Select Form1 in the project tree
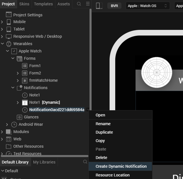This screenshot has height=179, width=183. [35, 66]
